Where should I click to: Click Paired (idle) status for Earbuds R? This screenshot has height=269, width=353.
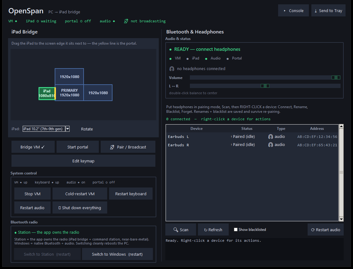(244, 145)
